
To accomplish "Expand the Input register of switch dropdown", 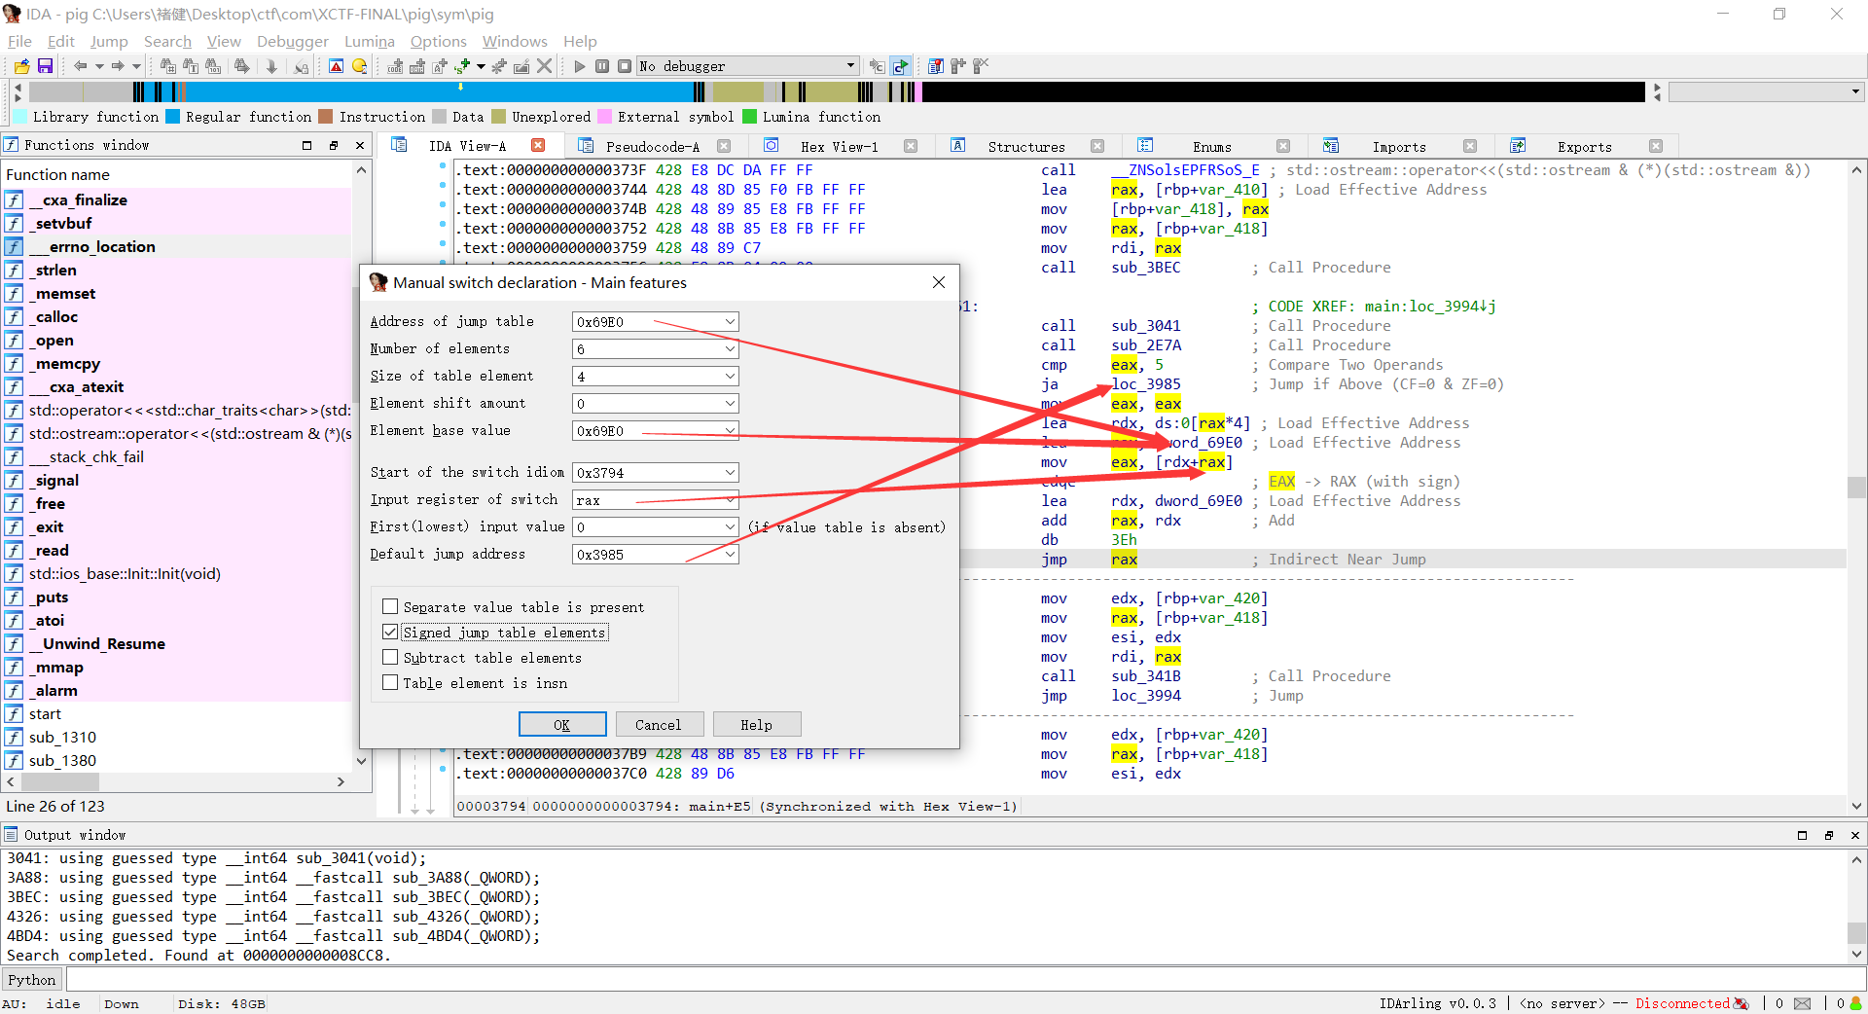I will 730,500.
